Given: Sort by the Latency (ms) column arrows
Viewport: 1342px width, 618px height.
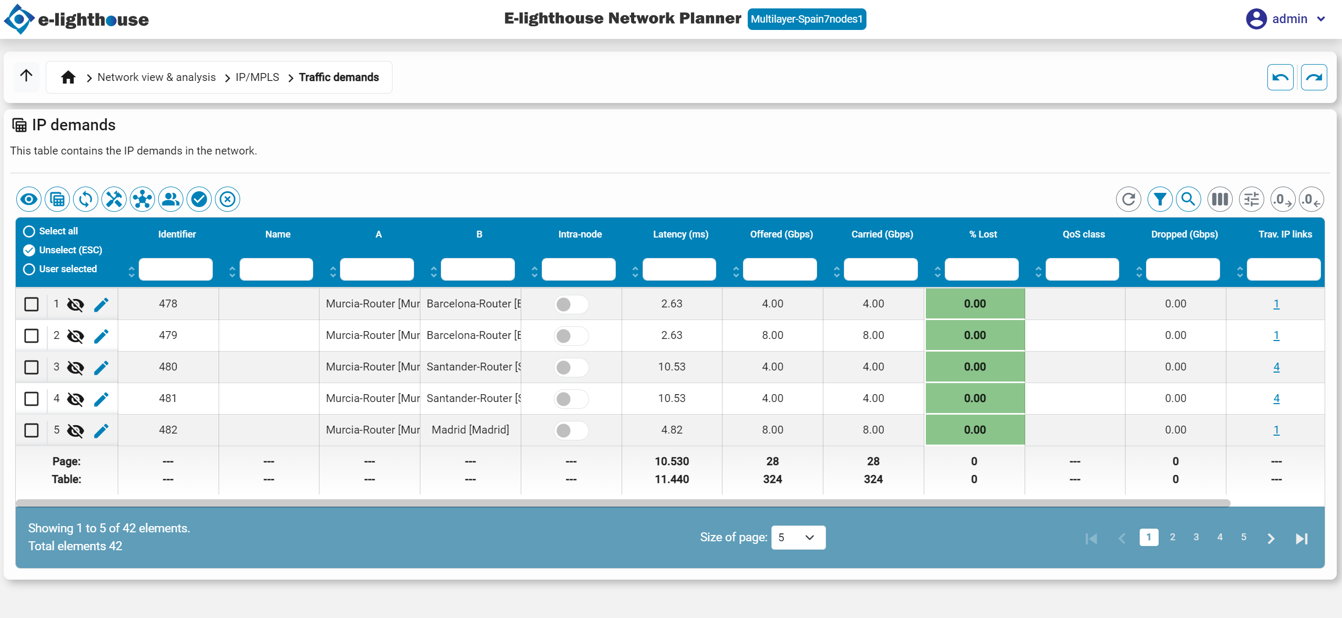Looking at the screenshot, I should coord(635,272).
